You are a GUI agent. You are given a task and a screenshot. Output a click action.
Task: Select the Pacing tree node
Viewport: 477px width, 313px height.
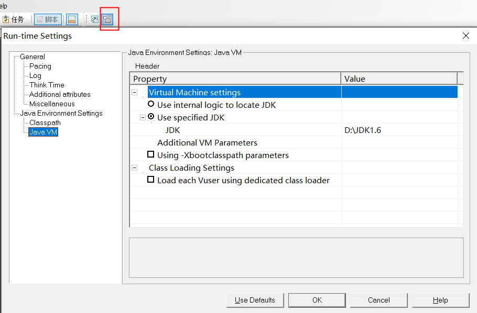(40, 66)
